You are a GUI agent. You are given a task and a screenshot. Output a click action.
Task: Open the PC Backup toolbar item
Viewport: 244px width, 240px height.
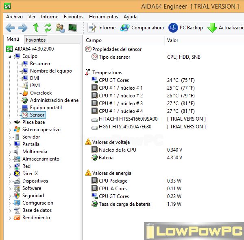(185, 28)
